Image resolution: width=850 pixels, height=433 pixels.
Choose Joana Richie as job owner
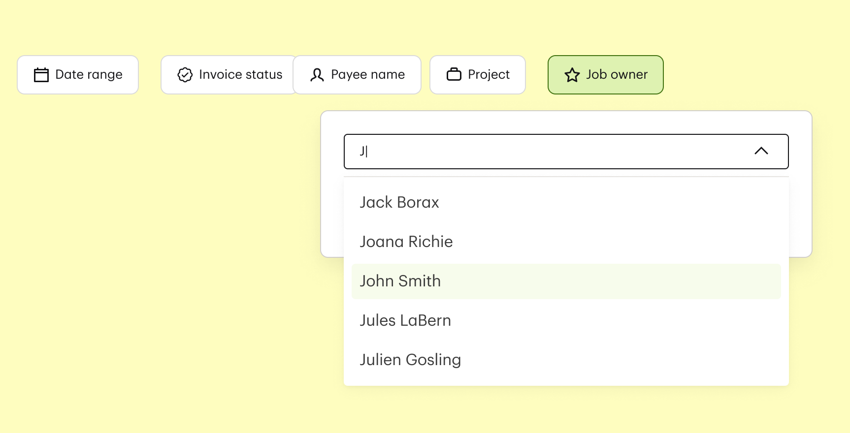coord(406,242)
